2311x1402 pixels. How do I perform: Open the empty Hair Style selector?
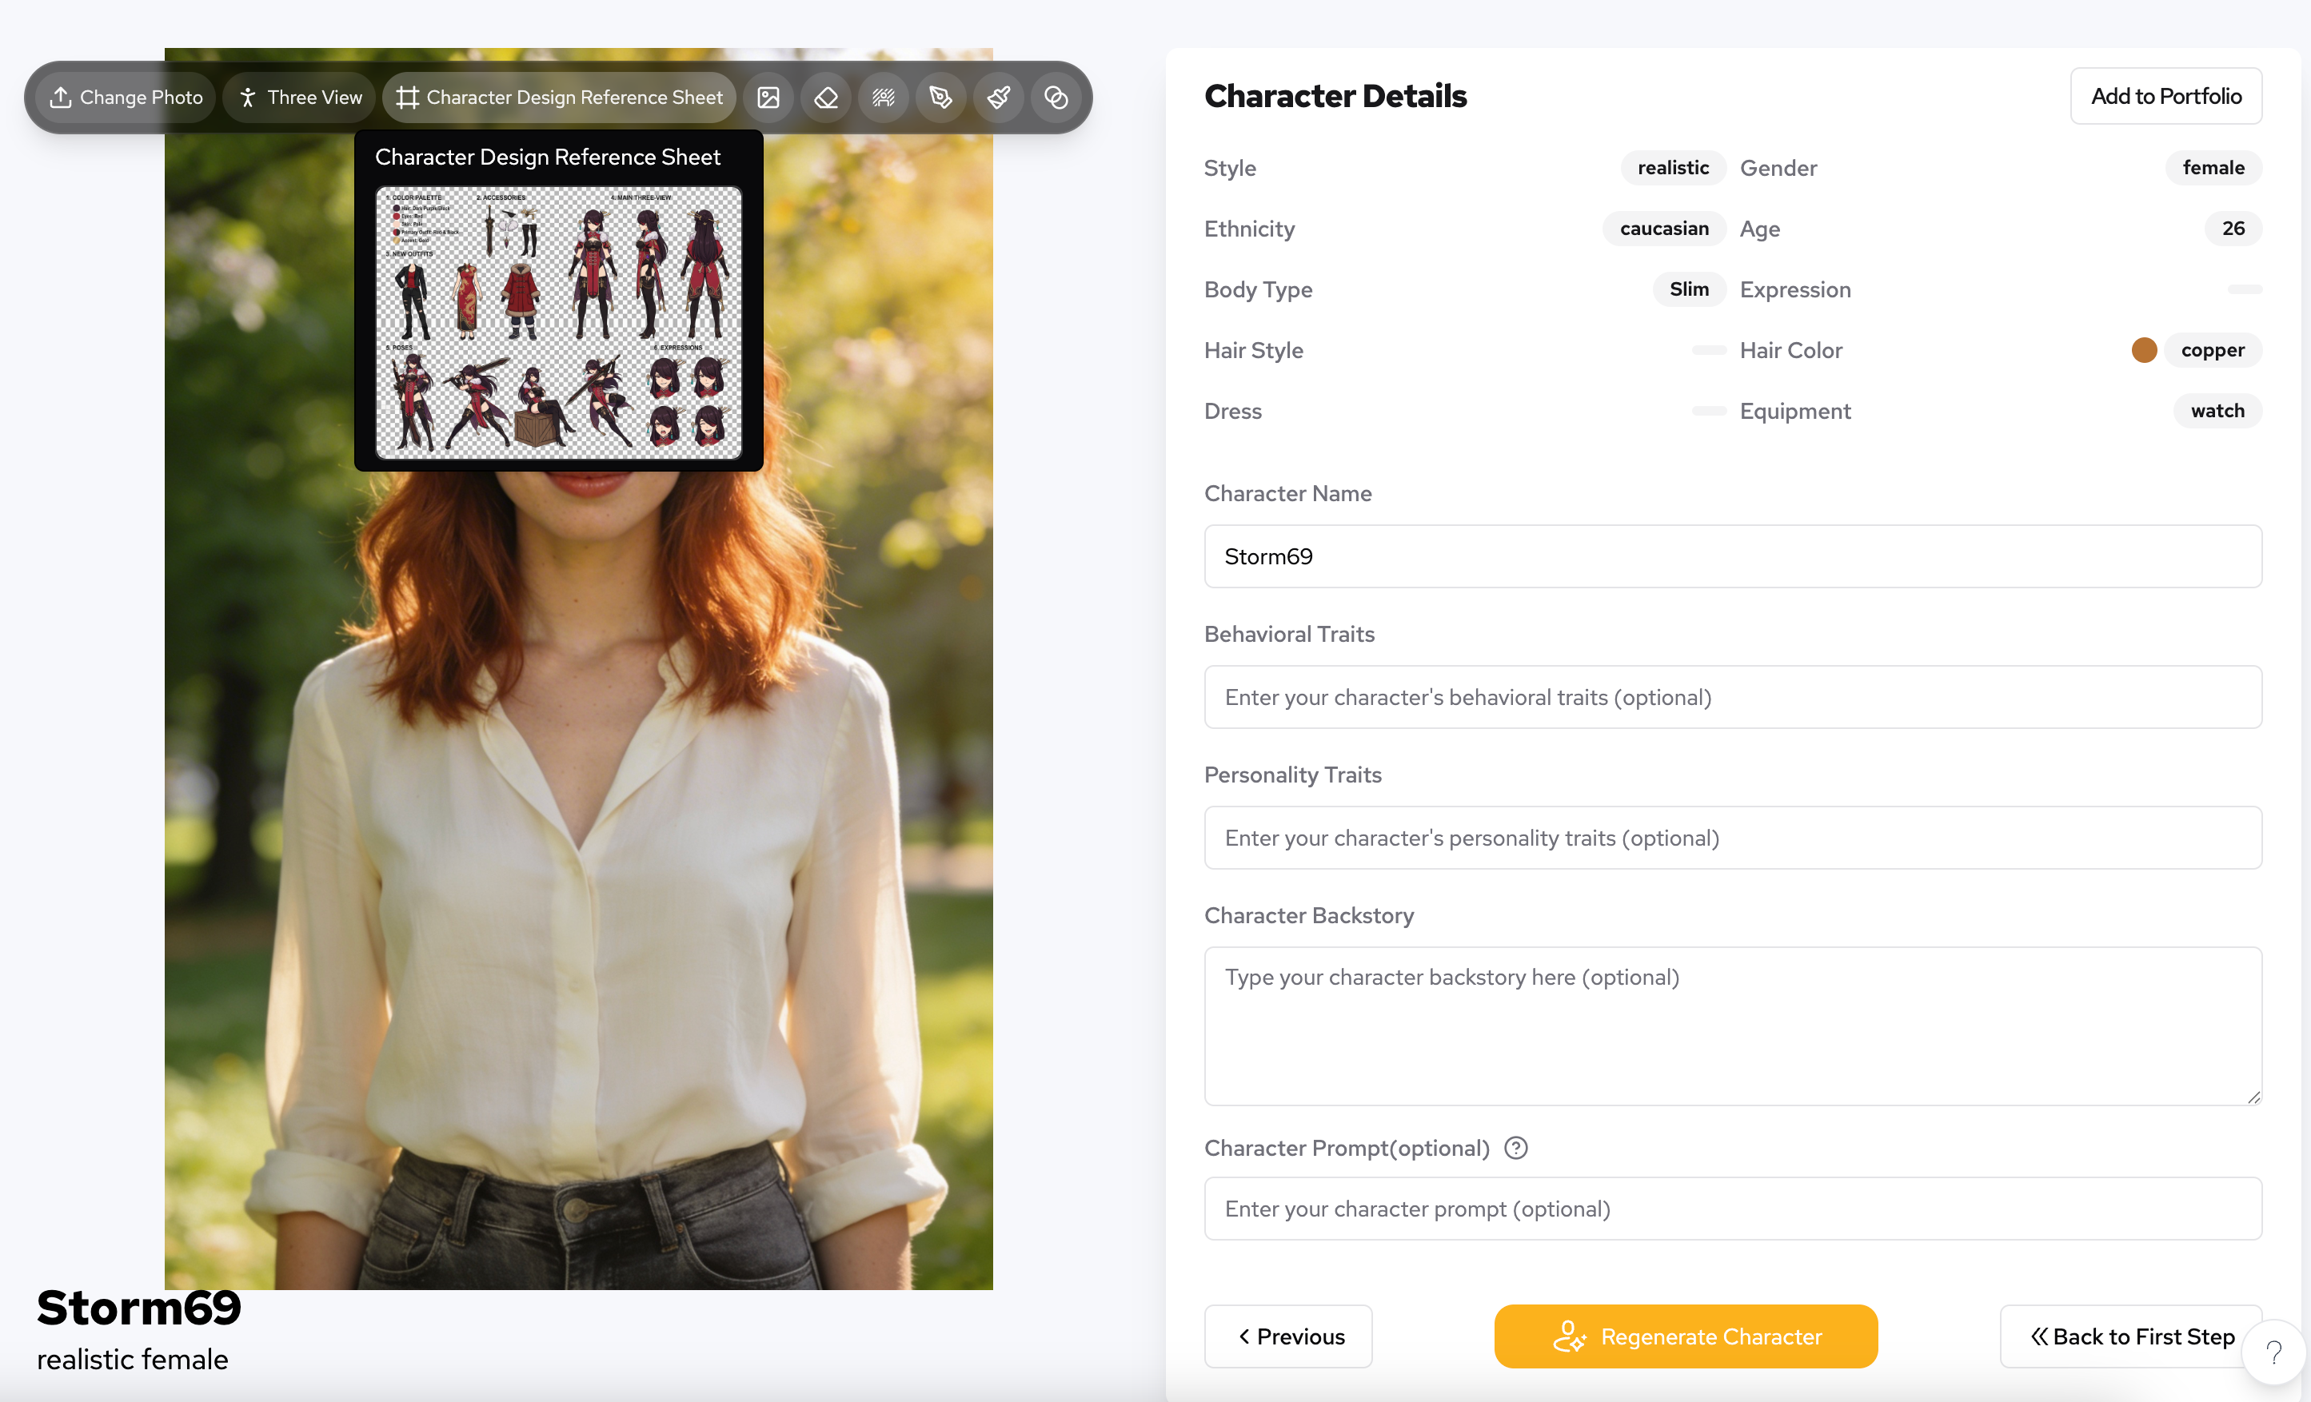[x=1708, y=350]
